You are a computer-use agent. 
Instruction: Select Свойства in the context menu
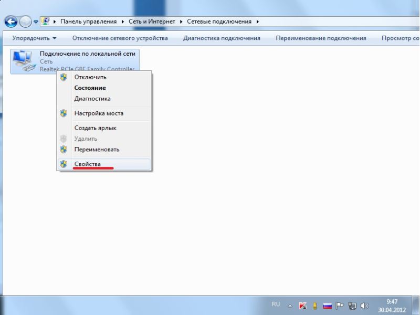pos(87,164)
